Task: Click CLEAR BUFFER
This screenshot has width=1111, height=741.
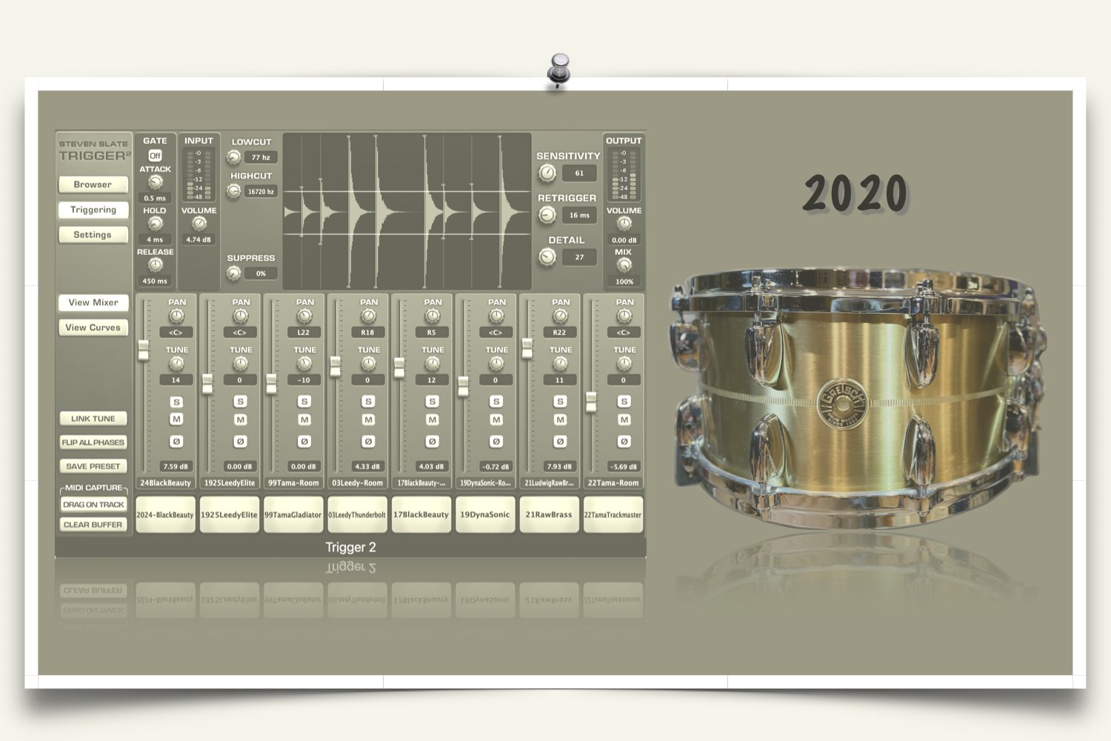Action: [93, 525]
